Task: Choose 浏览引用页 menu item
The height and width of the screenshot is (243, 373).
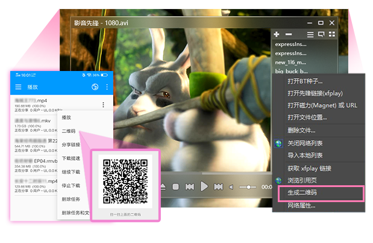Action: click(x=319, y=180)
